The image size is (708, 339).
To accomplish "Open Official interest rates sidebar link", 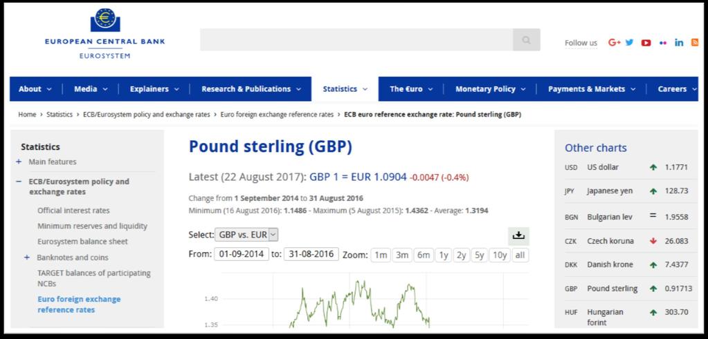I will click(x=73, y=211).
